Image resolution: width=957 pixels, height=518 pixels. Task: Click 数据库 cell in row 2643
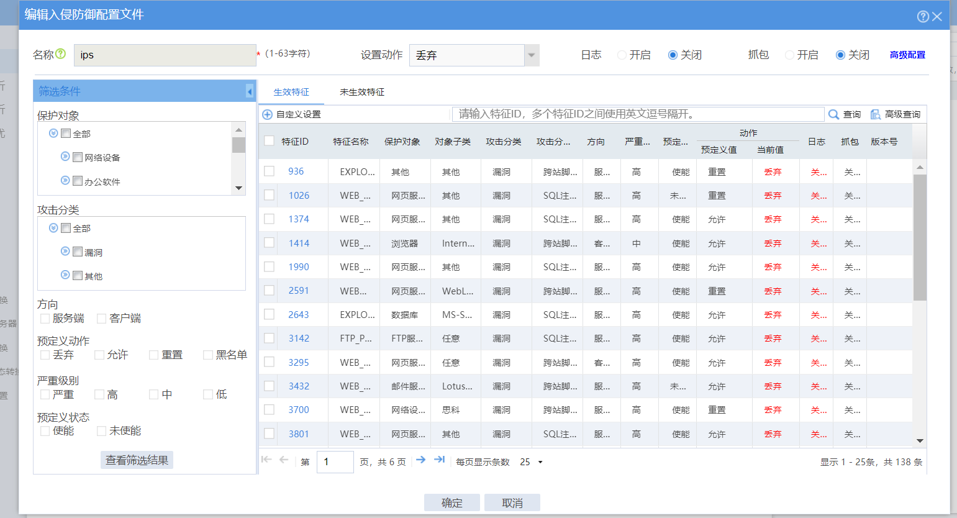pyautogui.click(x=404, y=315)
